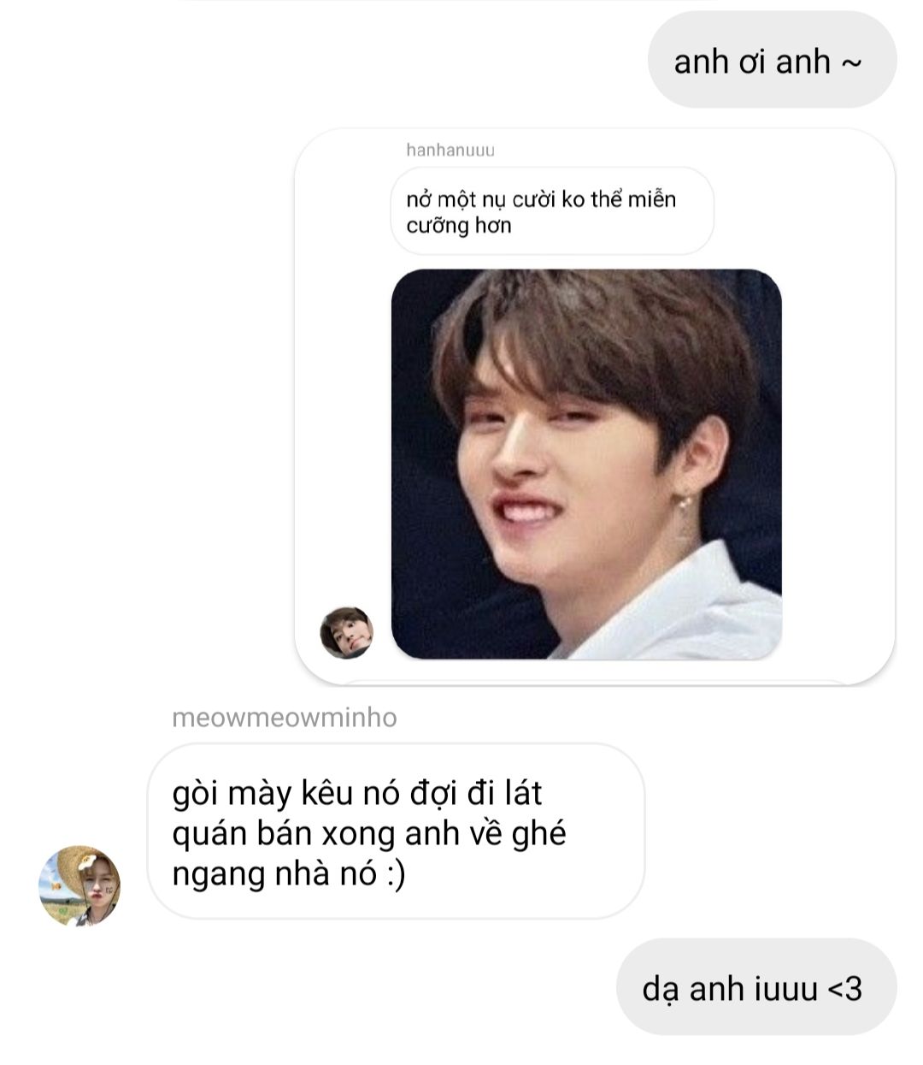Select the 'dạ anh iuuu <3' sent message
923x1065 pixels.
coord(756,988)
